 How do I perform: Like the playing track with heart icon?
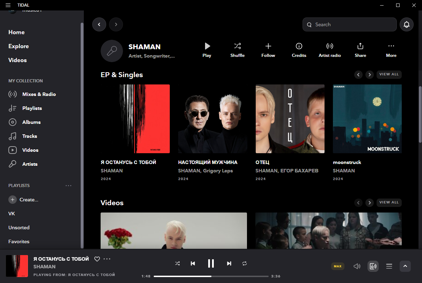pyautogui.click(x=97, y=259)
